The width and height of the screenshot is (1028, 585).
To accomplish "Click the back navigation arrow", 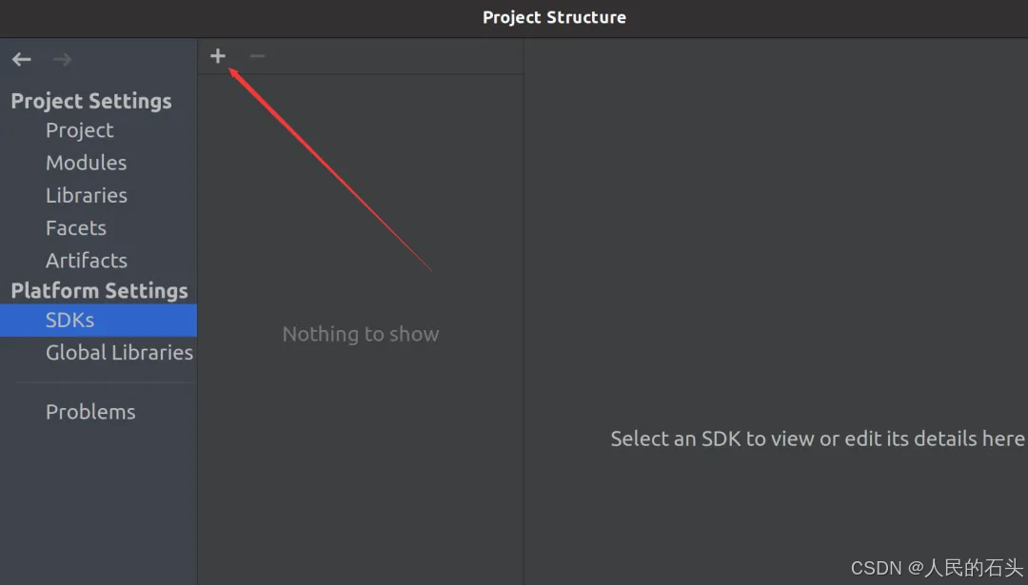I will point(21,59).
